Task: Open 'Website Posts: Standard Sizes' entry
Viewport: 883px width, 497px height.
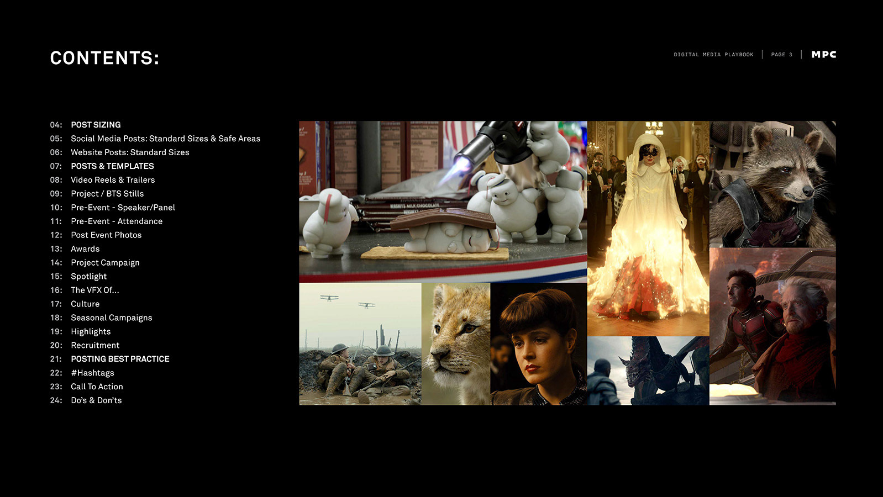Action: [130, 152]
